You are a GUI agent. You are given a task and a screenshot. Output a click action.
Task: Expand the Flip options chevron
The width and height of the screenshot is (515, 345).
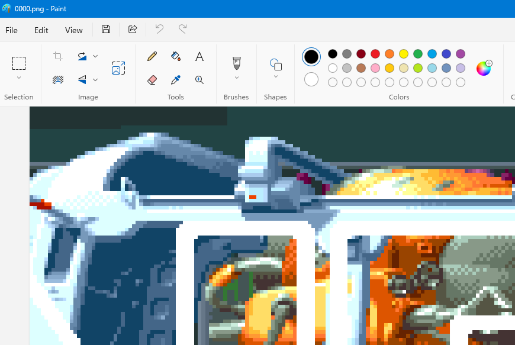[x=95, y=80]
